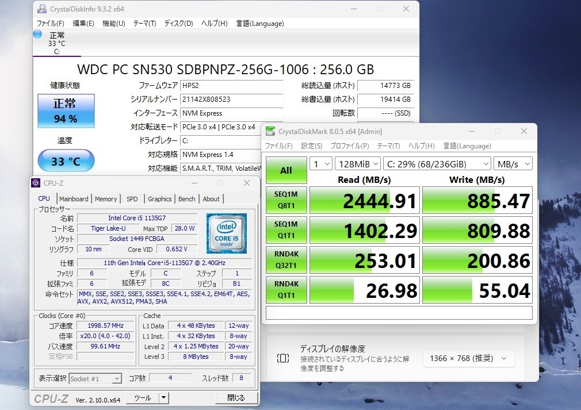The image size is (581, 410).
Task: Click the core speed value 1998.57 MHz
Action: click(106, 325)
